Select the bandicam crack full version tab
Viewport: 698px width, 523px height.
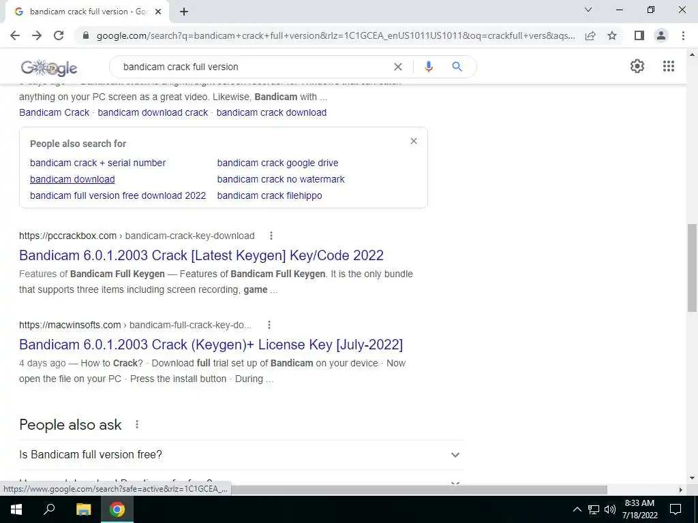click(x=89, y=12)
